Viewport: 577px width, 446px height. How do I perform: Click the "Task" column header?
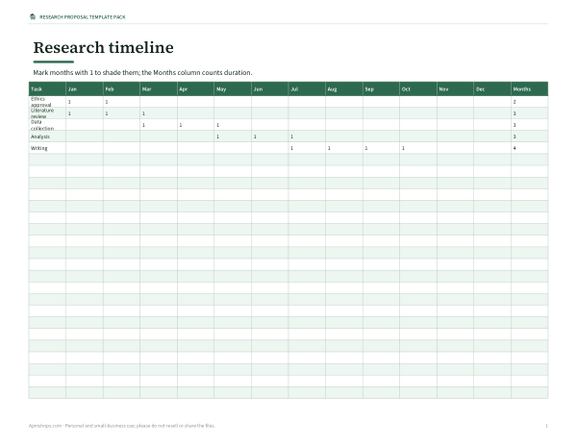47,89
